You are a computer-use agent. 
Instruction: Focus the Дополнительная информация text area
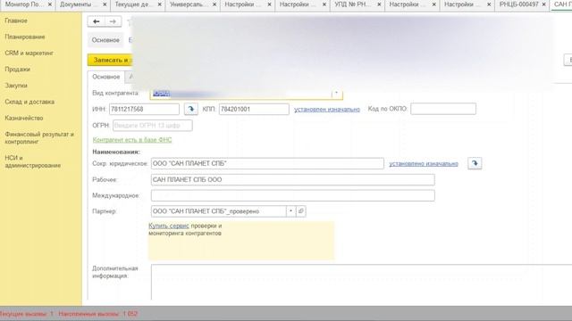[361, 282]
